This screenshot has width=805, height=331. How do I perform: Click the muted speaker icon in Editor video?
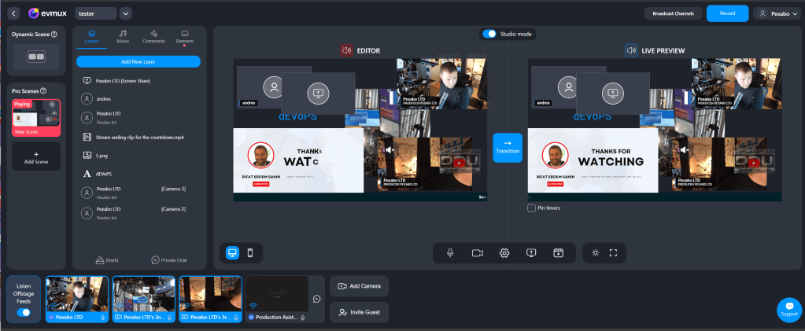390,150
